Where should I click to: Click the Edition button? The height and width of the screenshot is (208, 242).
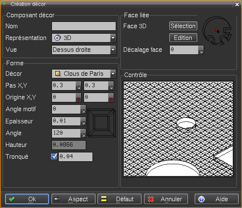point(183,38)
